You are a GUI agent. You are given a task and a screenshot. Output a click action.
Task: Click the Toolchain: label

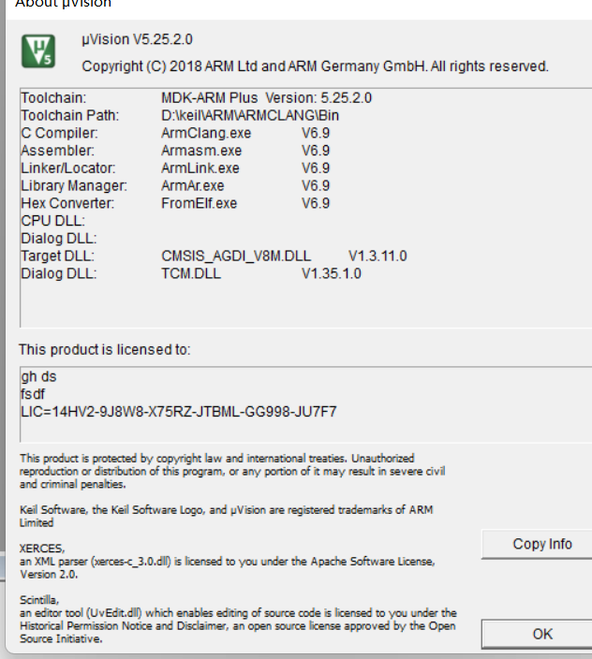coord(53,98)
